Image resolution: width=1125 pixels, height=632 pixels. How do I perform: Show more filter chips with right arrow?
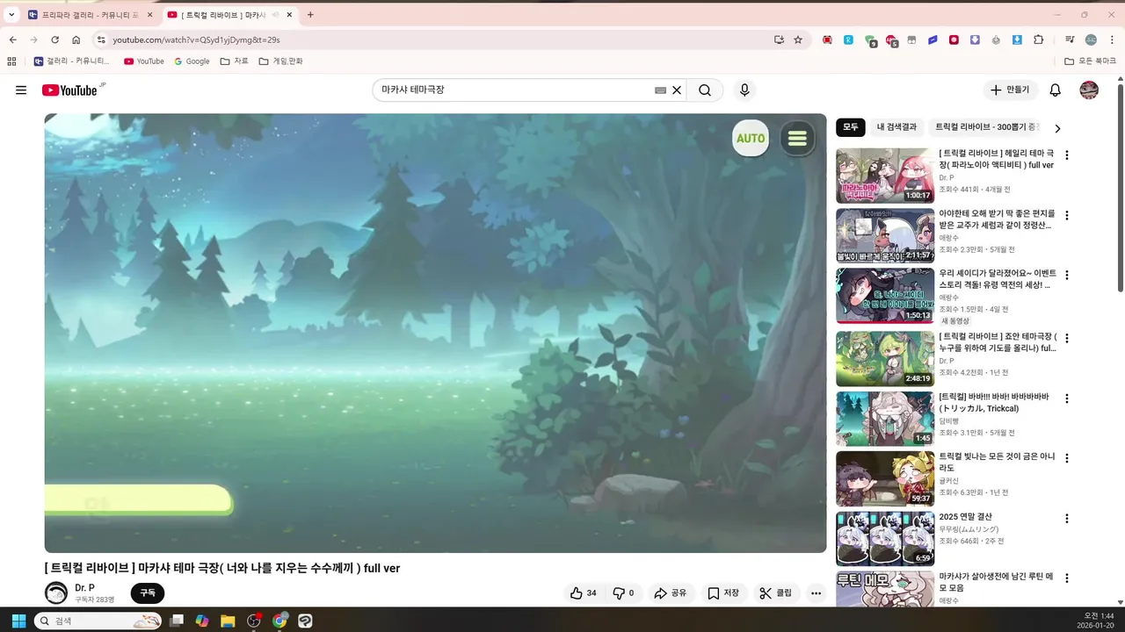[x=1057, y=128]
